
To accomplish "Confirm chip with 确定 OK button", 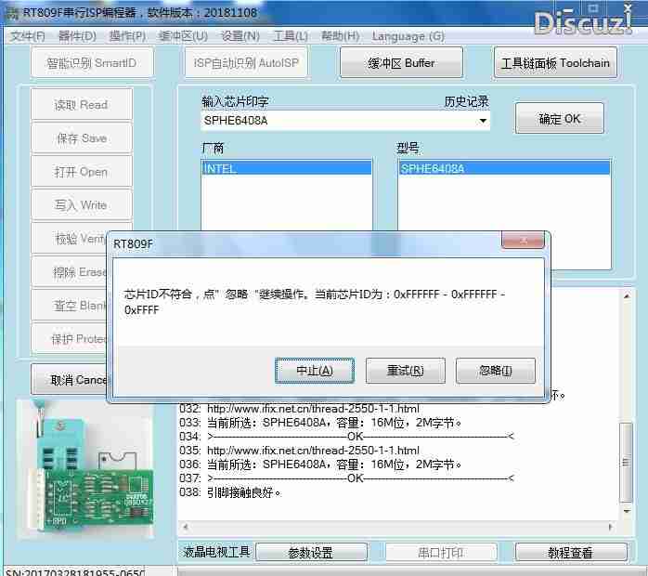I will [x=560, y=119].
